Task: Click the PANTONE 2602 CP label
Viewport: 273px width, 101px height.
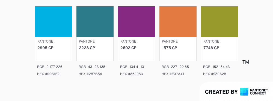Action: coord(129,44)
